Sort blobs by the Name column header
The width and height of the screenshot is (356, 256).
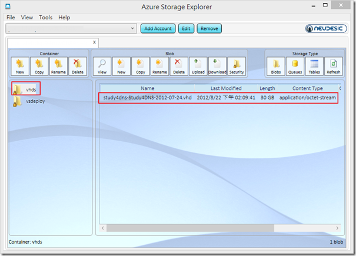147,88
